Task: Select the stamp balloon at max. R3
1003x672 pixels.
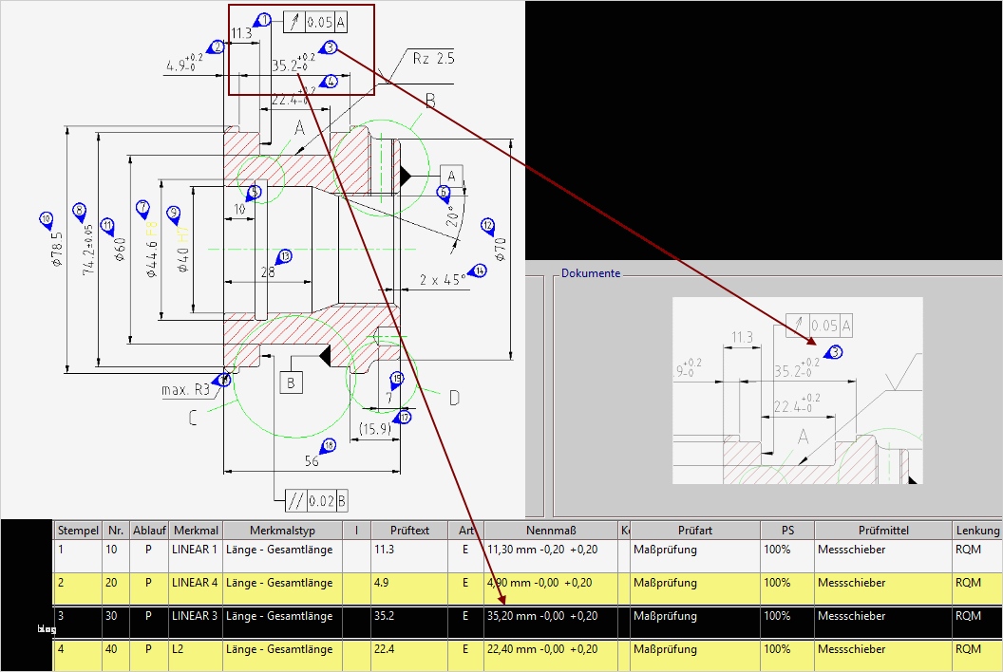Action: pos(223,380)
